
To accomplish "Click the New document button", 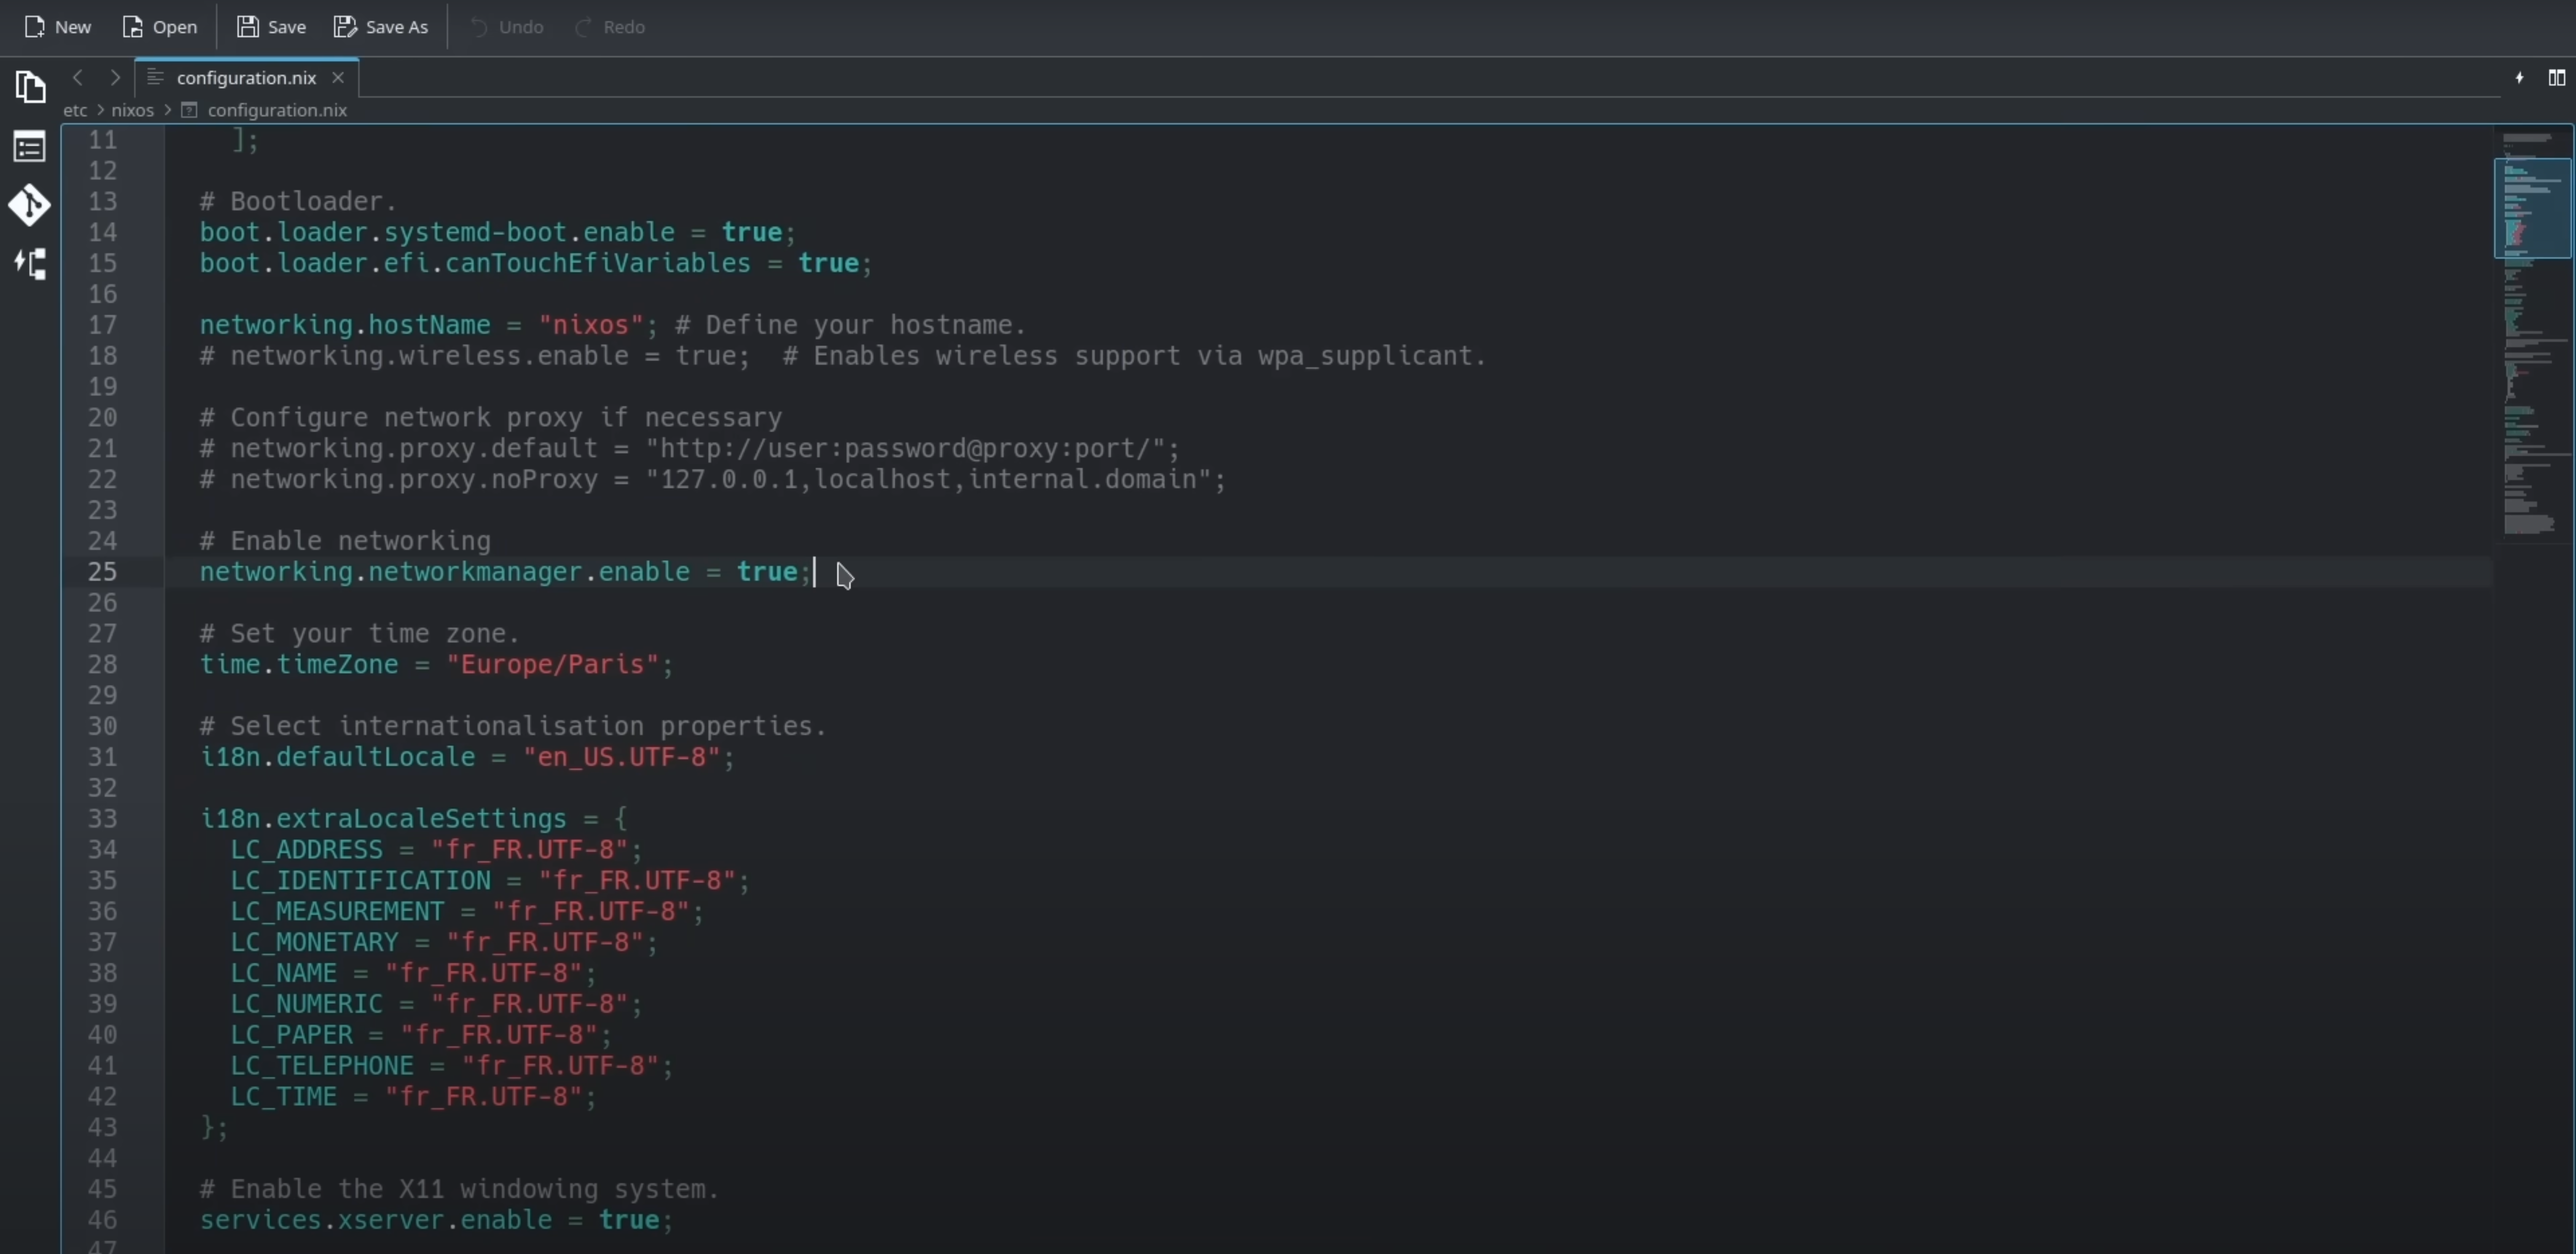I will [58, 27].
